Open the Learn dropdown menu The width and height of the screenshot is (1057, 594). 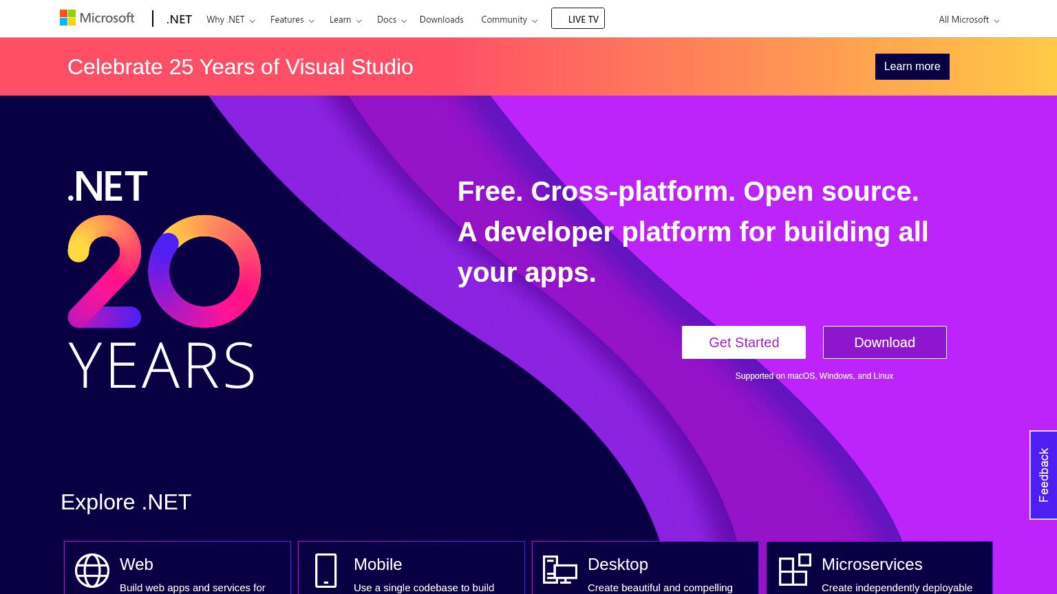(x=345, y=19)
